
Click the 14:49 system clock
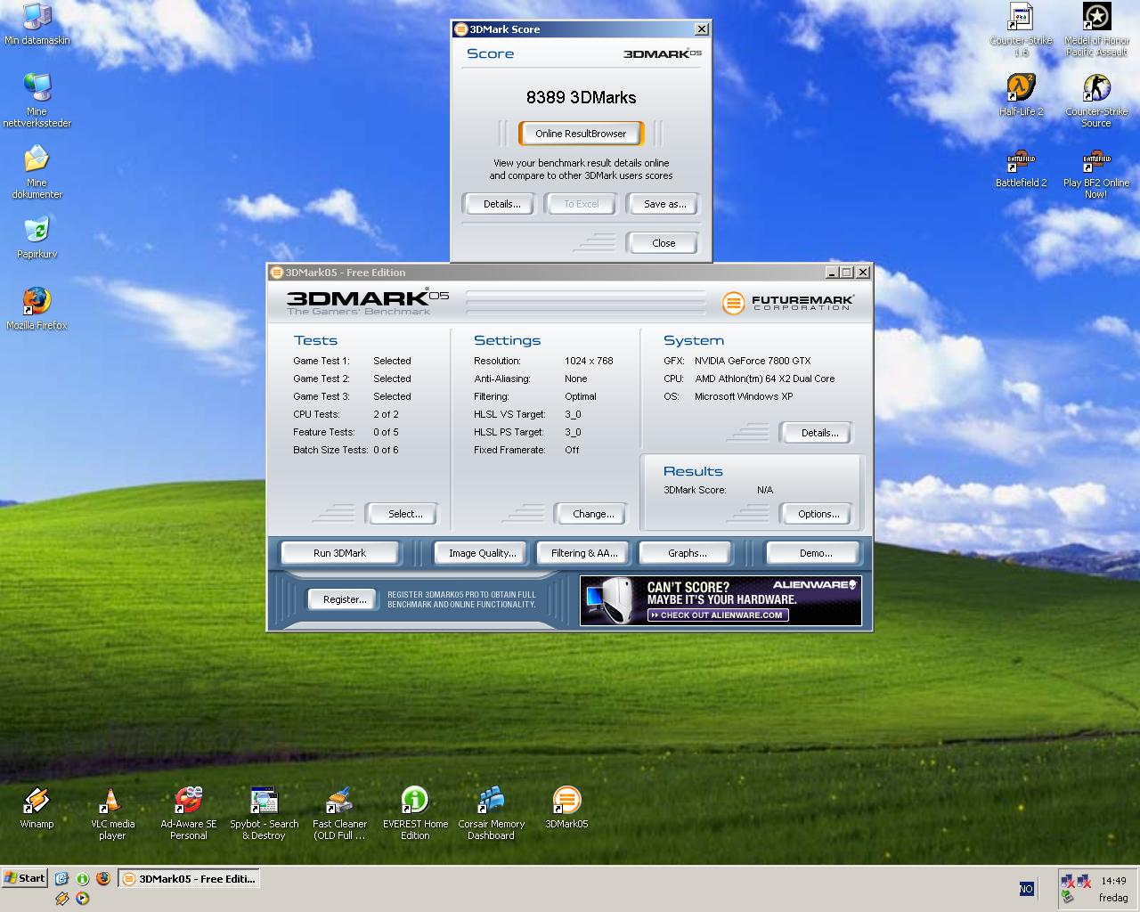[x=1112, y=881]
